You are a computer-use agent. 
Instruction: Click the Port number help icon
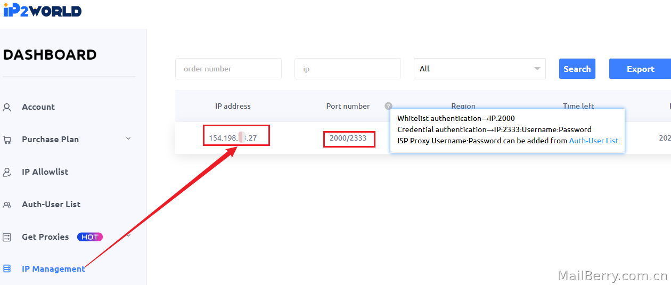[389, 106]
